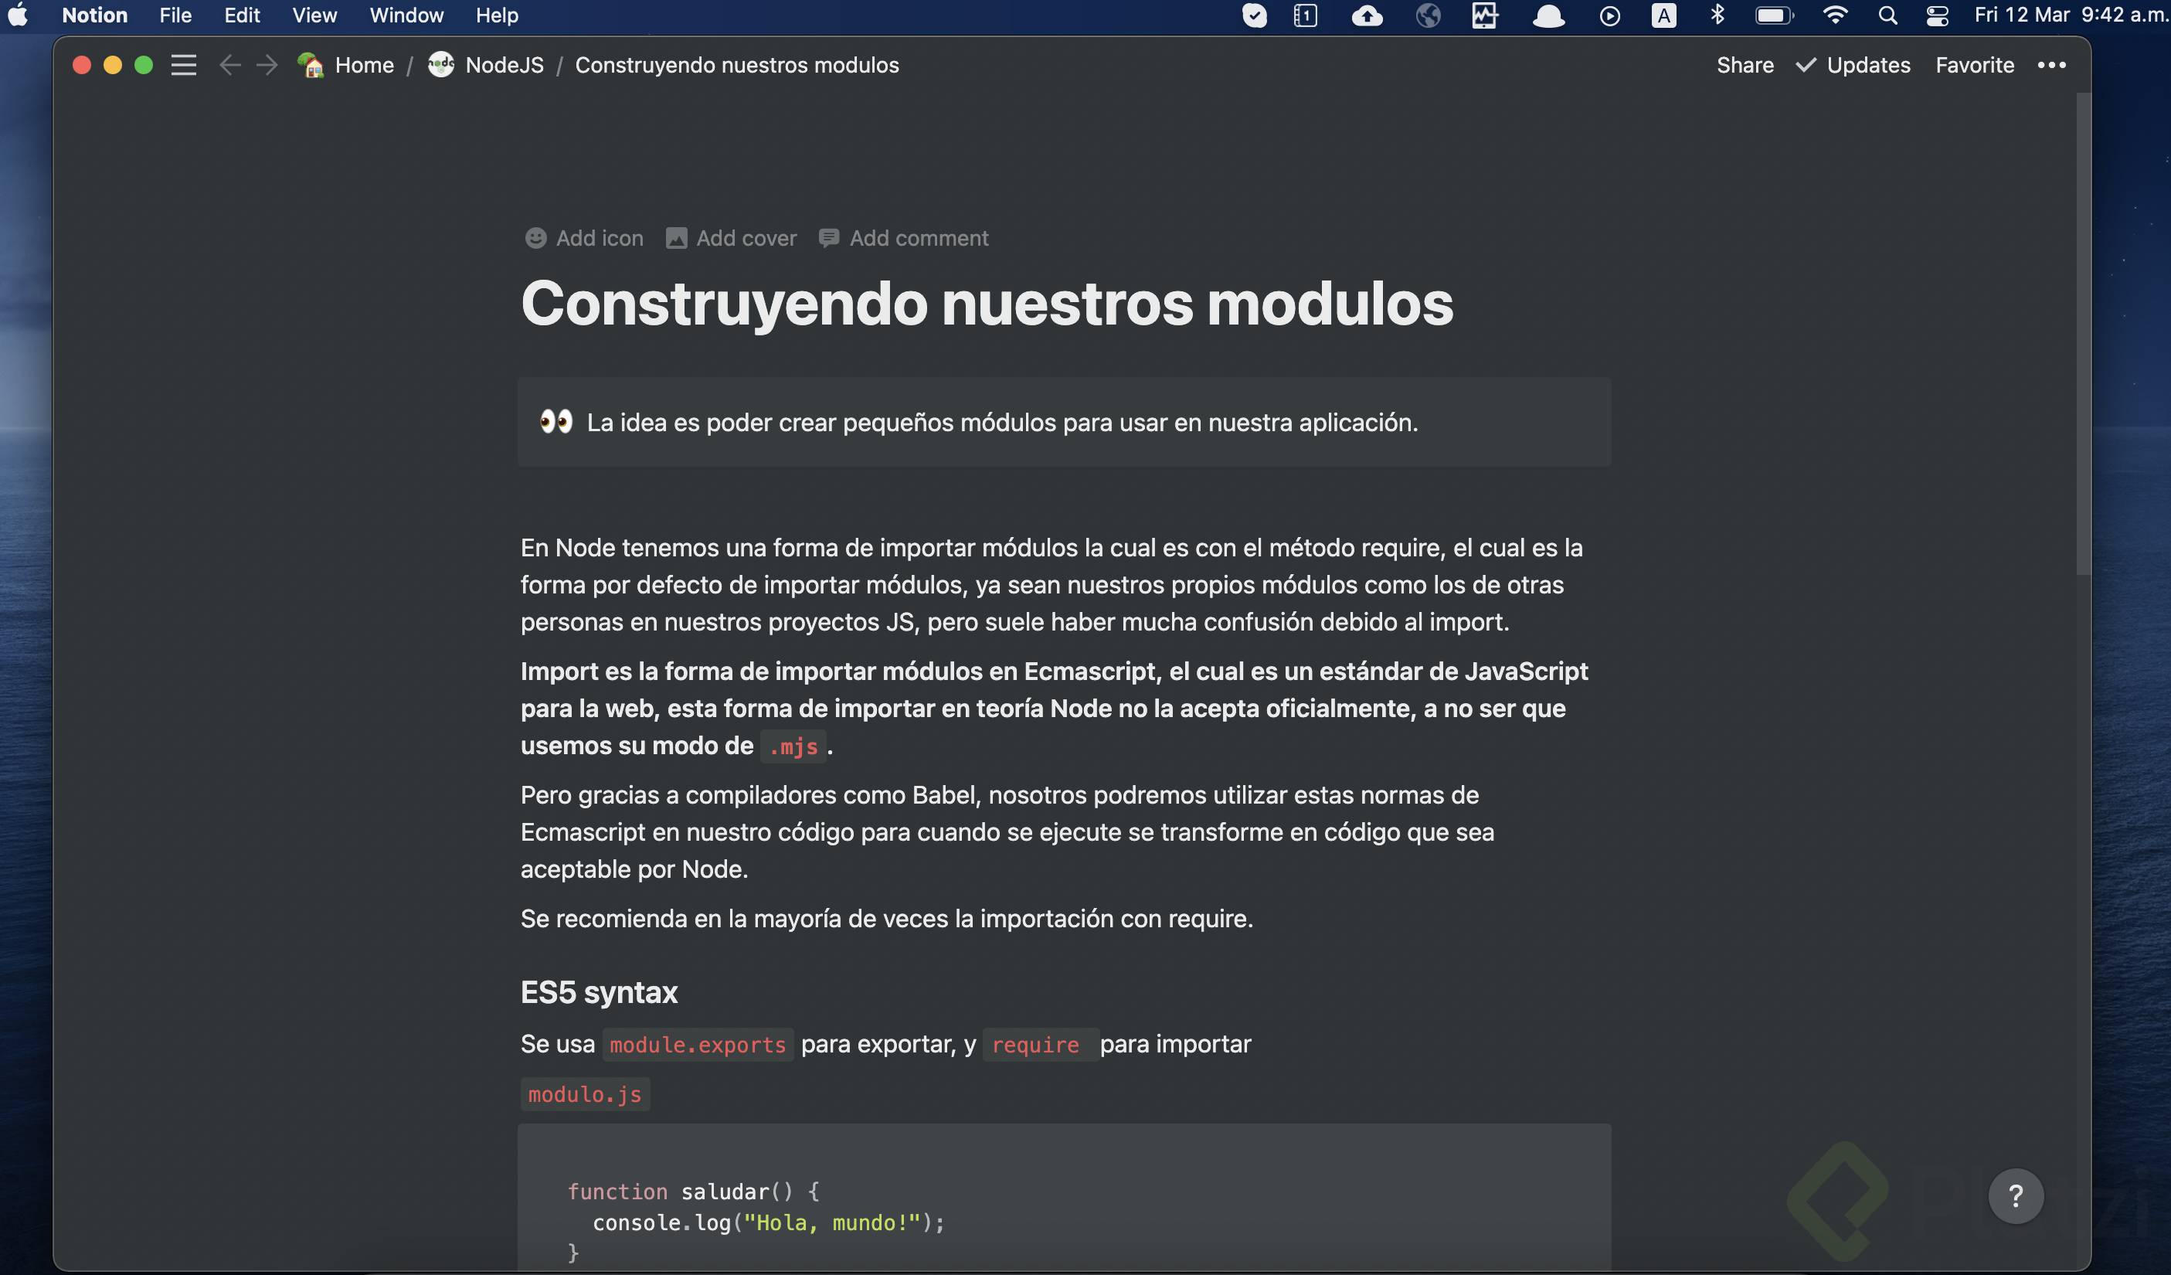
Task: Go back with the left arrow
Action: tap(229, 66)
